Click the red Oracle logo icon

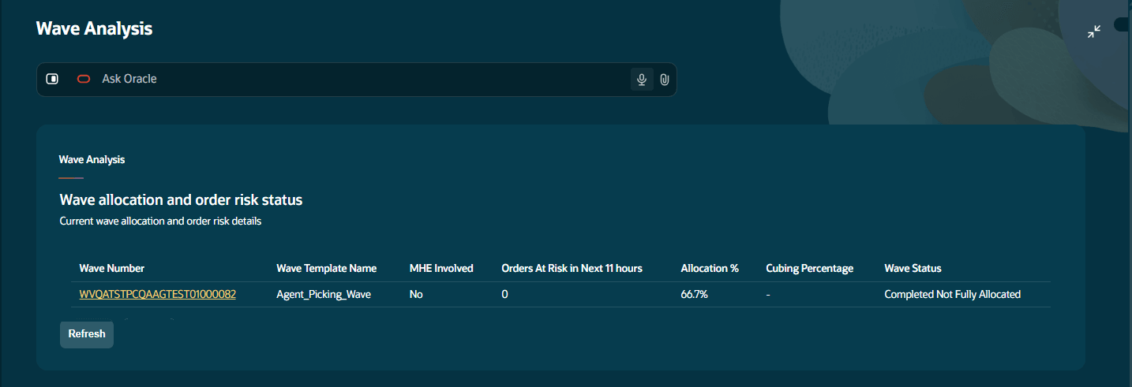(84, 79)
